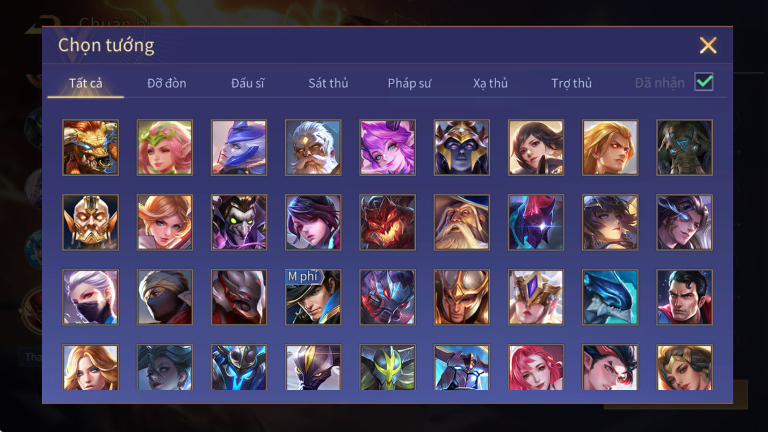Choose the white-bearded old warrior portrait

(313, 147)
